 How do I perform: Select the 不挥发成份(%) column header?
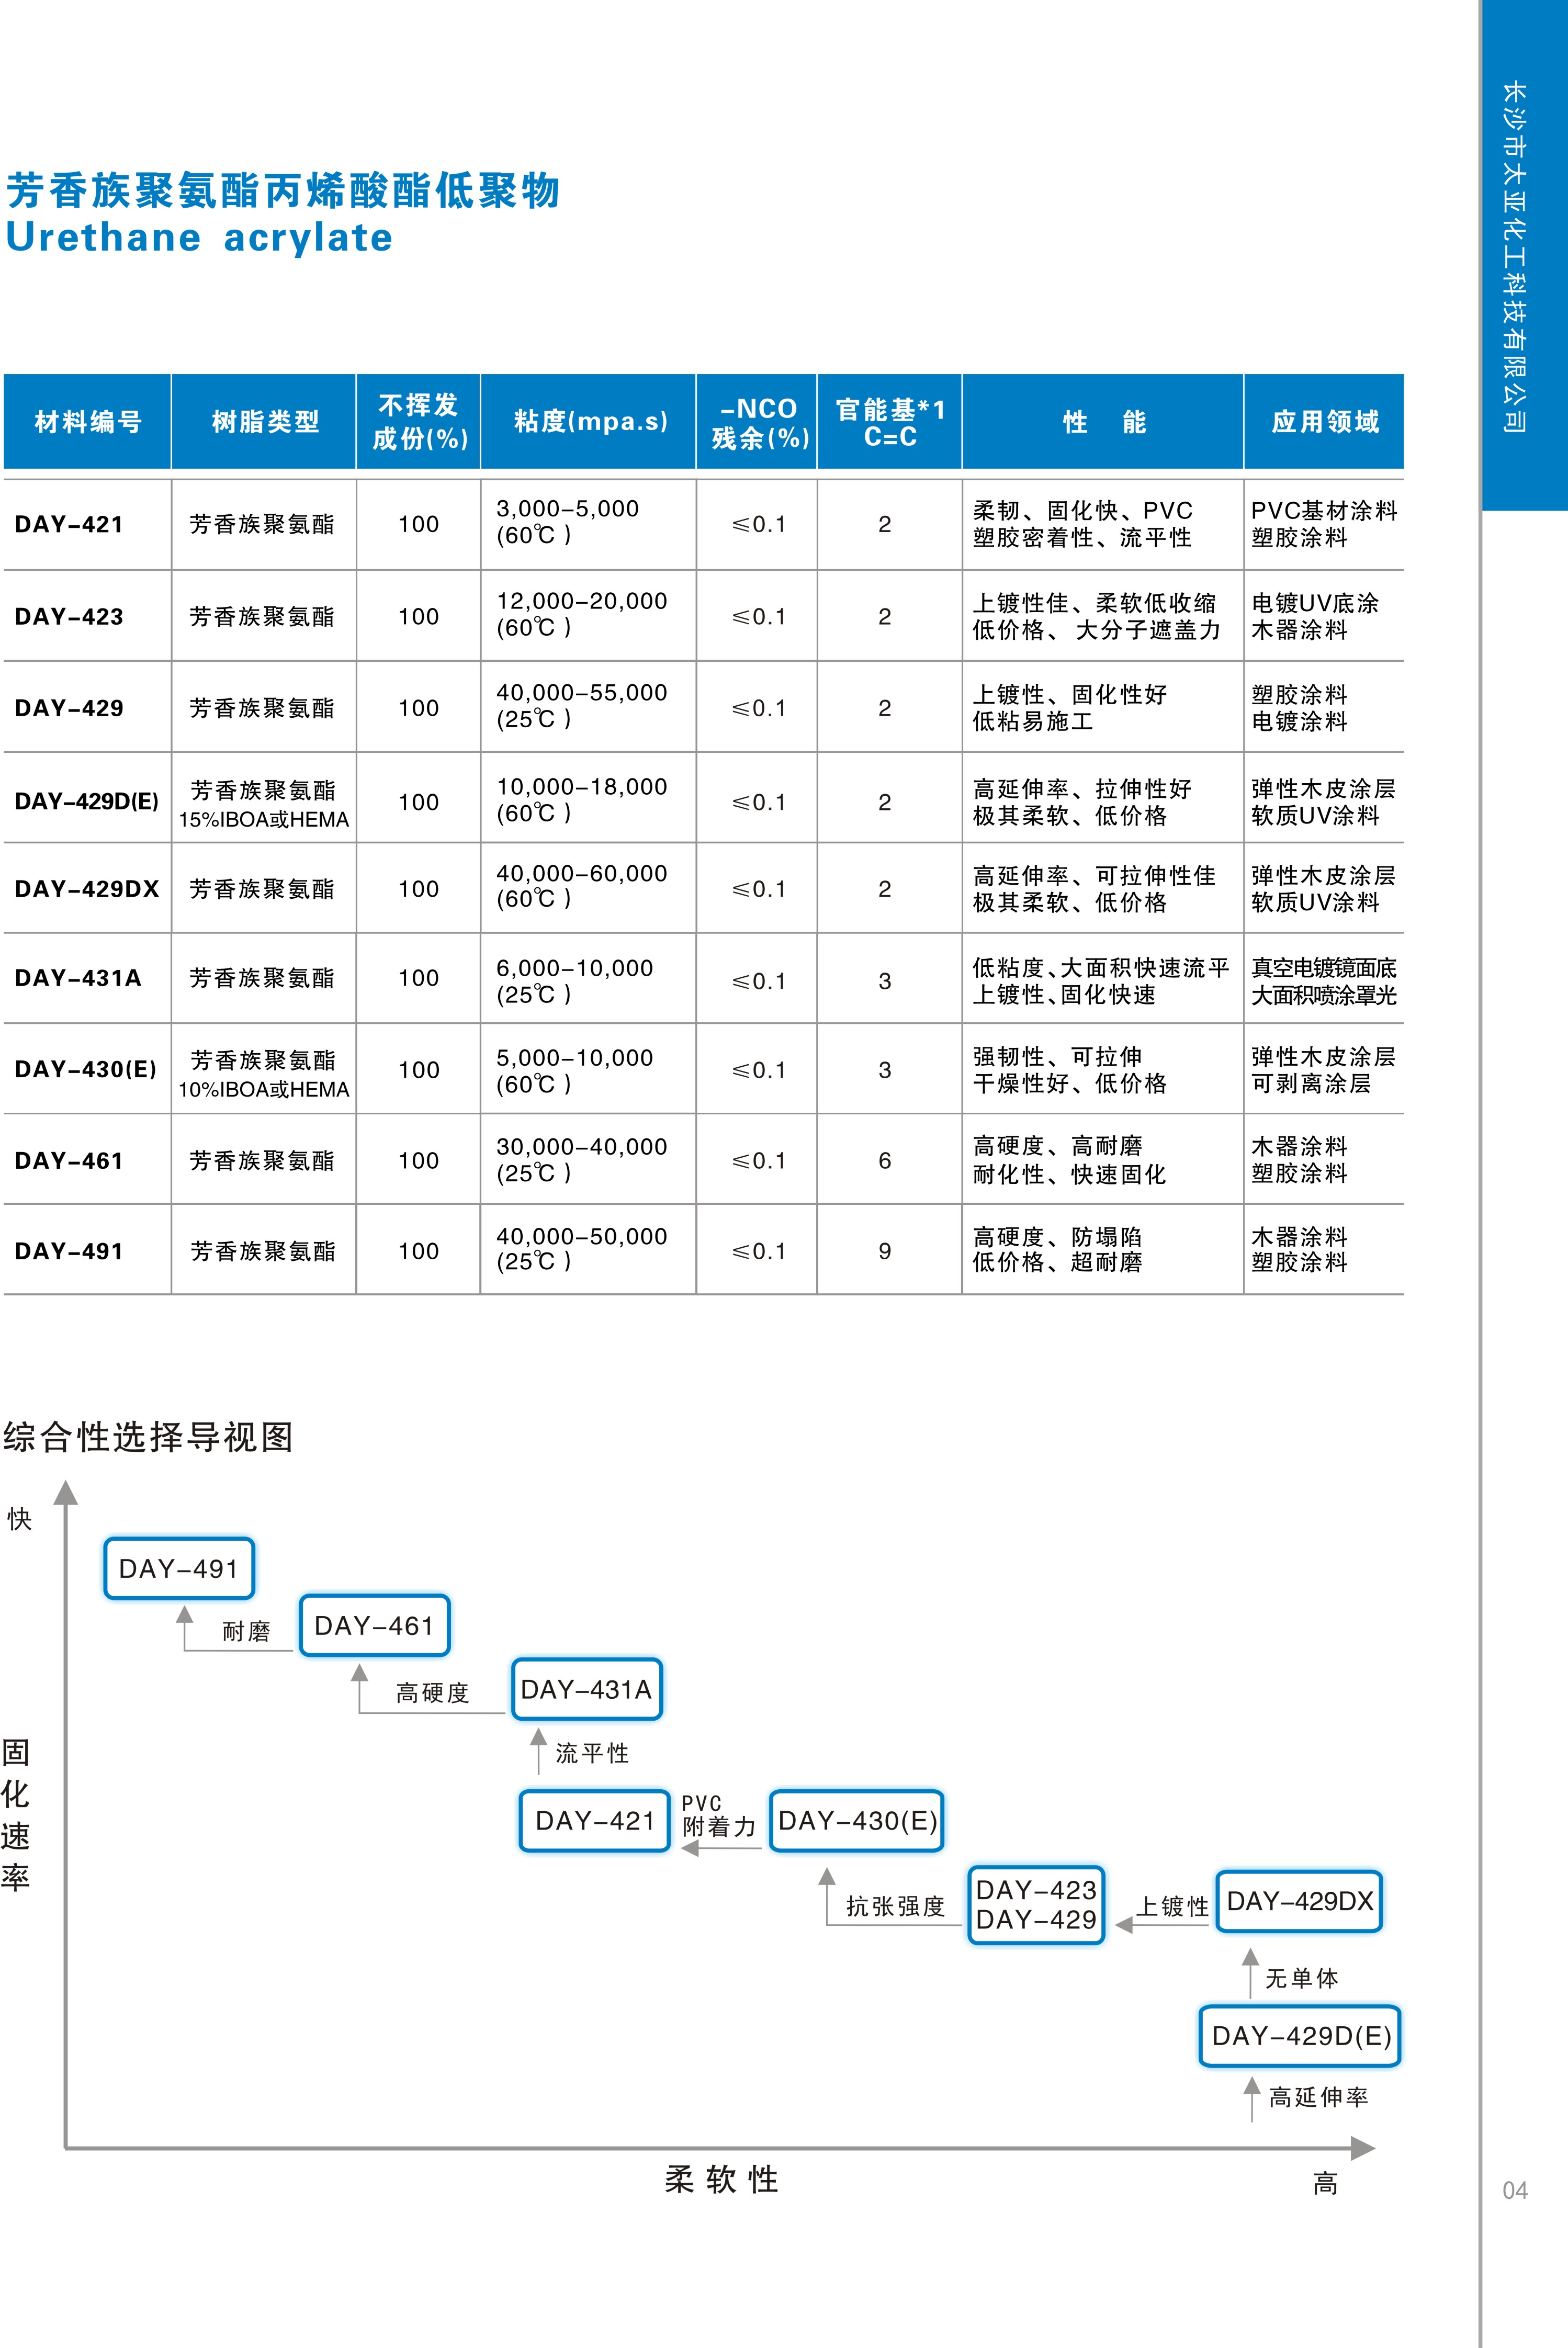419,421
